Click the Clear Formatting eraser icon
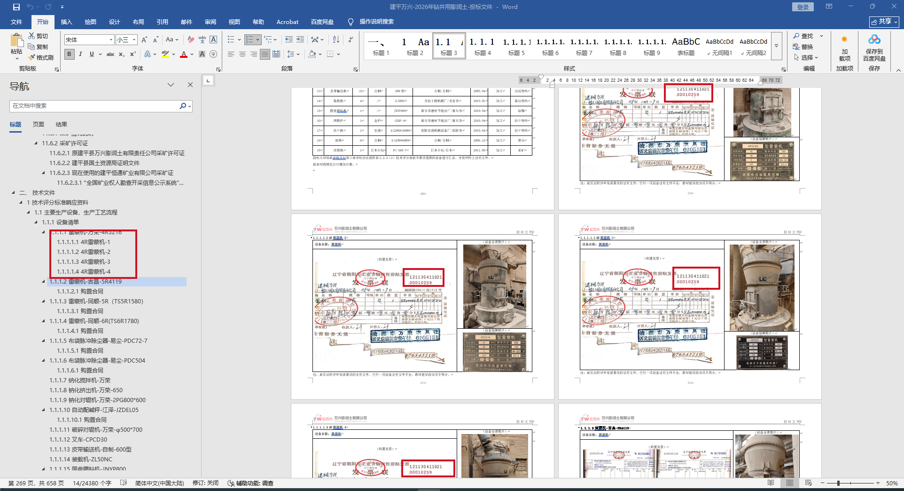The height and width of the screenshot is (491, 904). [x=191, y=40]
